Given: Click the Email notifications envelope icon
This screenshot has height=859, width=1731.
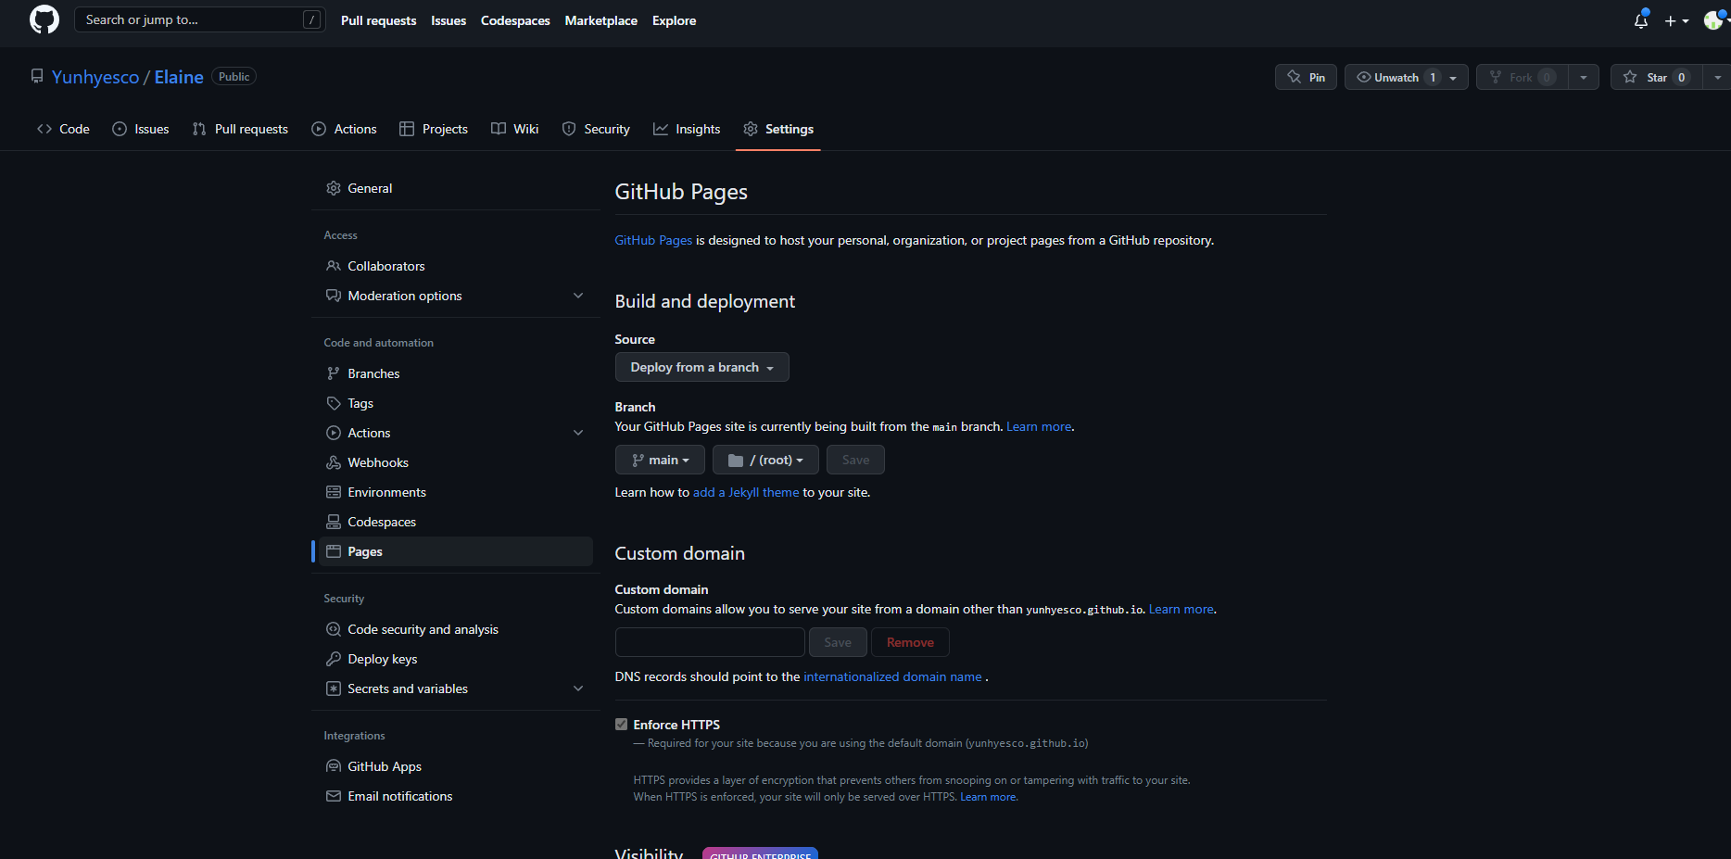Looking at the screenshot, I should point(334,796).
